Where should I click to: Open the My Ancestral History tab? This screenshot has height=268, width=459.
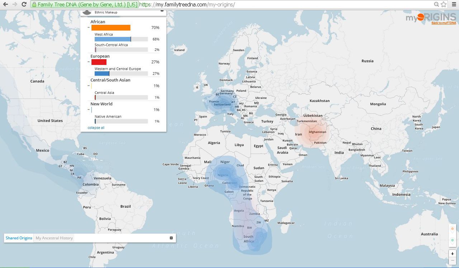54,238
